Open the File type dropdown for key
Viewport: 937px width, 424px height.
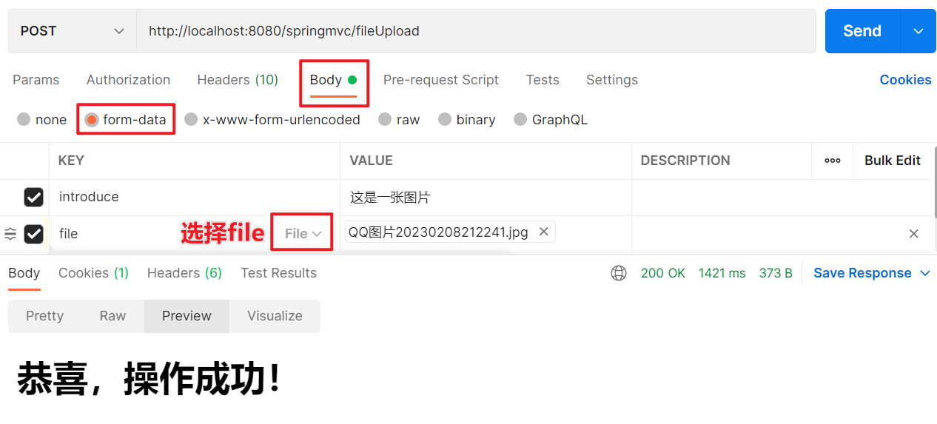pos(303,233)
